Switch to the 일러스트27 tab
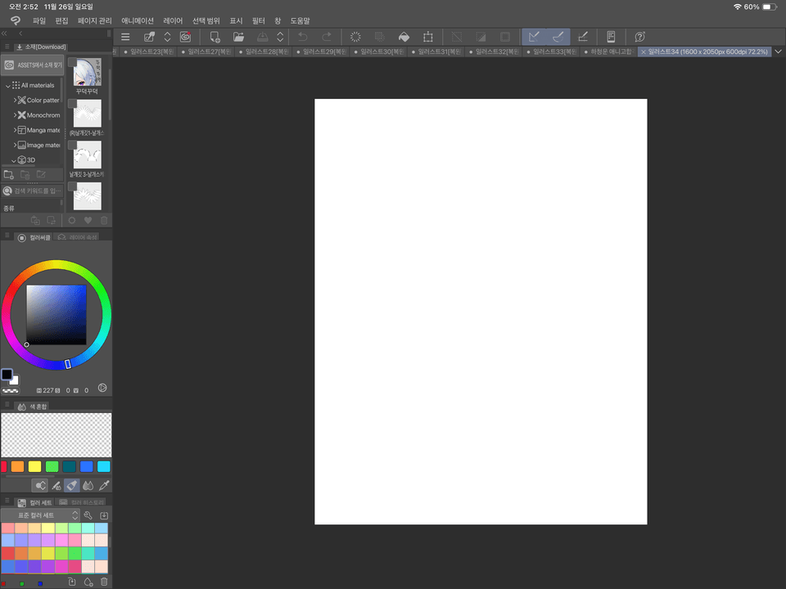This screenshot has width=786, height=589. click(206, 52)
